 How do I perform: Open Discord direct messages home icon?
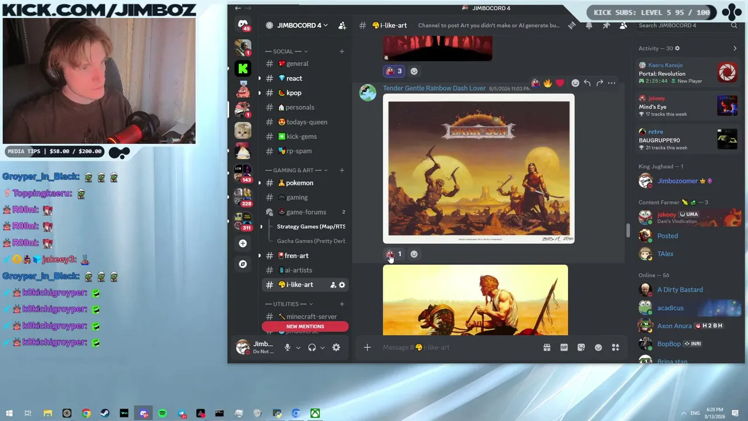[243, 25]
